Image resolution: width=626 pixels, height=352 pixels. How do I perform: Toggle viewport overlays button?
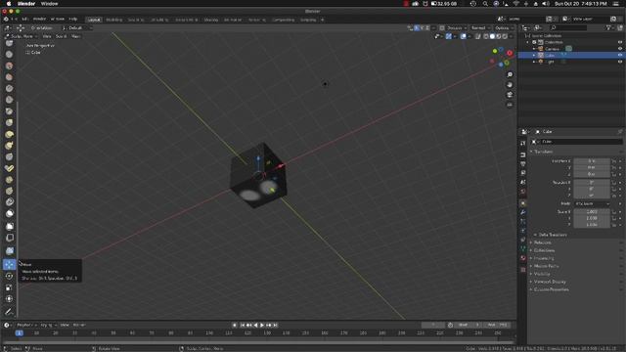point(463,36)
